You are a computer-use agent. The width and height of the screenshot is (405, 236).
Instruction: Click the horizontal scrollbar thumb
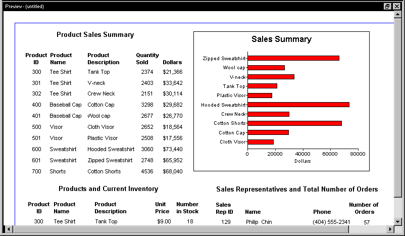181,229
